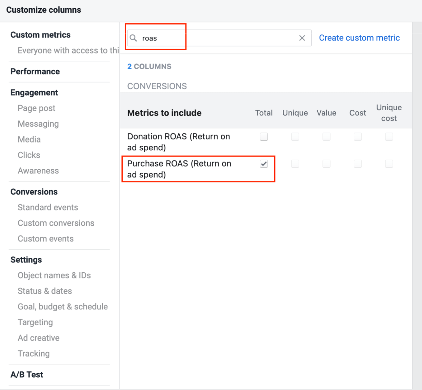Click inside the roas search field
This screenshot has width=422, height=390.
click(220, 38)
